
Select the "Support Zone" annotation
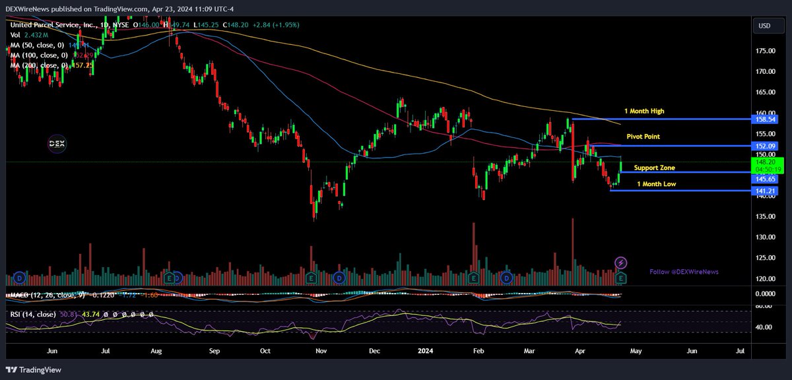654,168
